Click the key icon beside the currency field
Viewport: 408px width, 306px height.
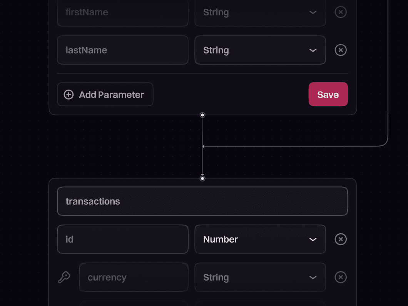click(65, 277)
